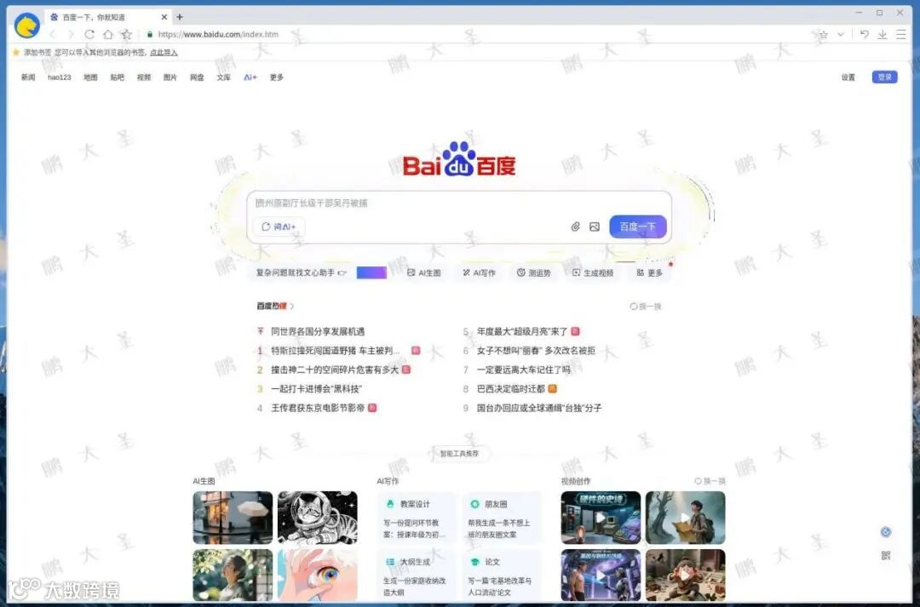The height and width of the screenshot is (607, 920).
Task: Go to the browser home page icon
Action: pos(108,35)
